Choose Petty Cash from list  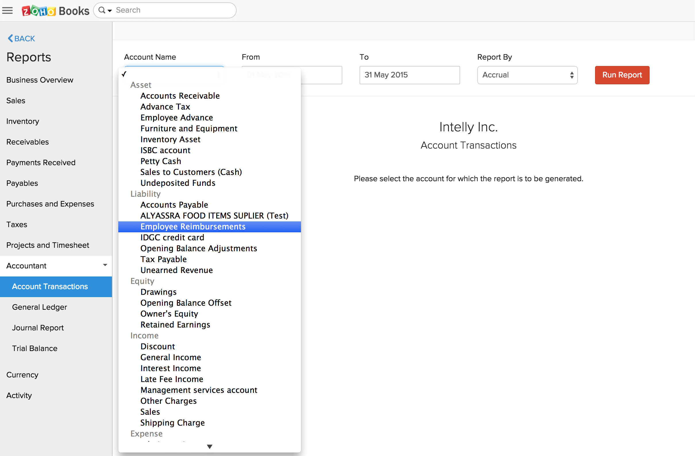coord(161,161)
